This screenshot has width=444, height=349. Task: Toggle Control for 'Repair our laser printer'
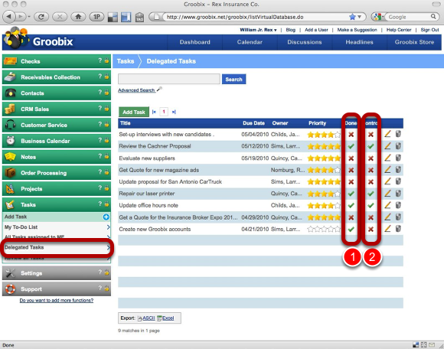pos(371,194)
